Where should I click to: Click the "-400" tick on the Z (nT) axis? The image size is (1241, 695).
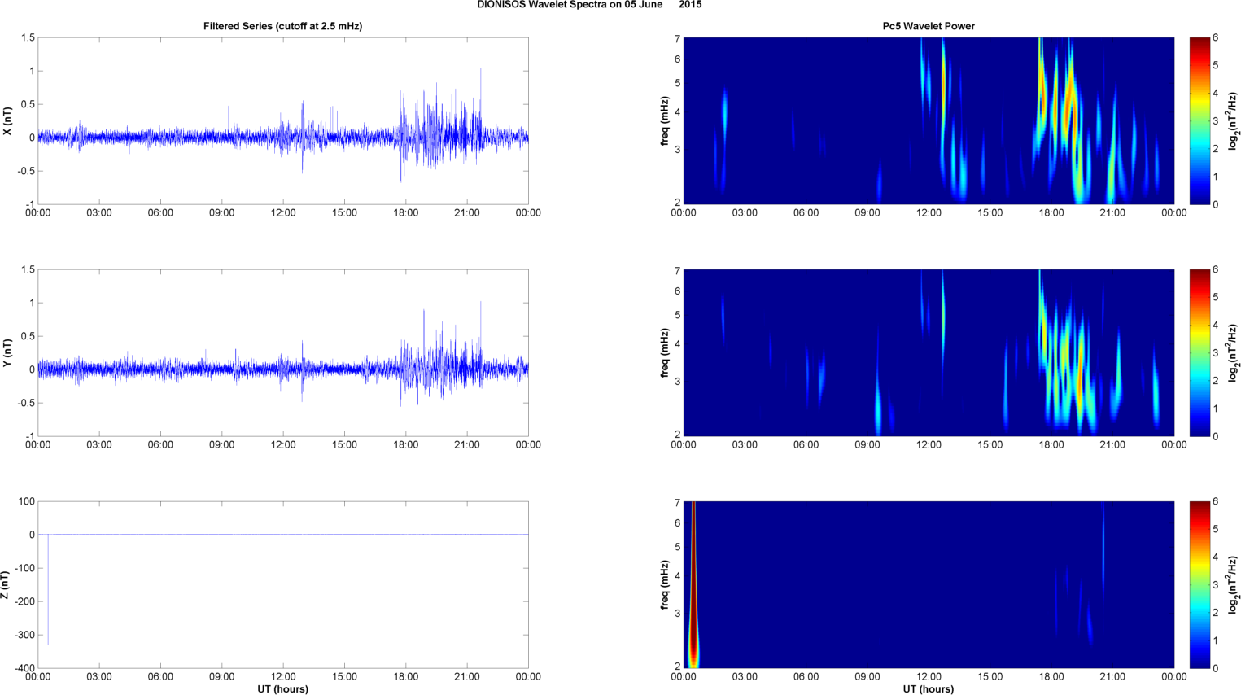pos(24,668)
